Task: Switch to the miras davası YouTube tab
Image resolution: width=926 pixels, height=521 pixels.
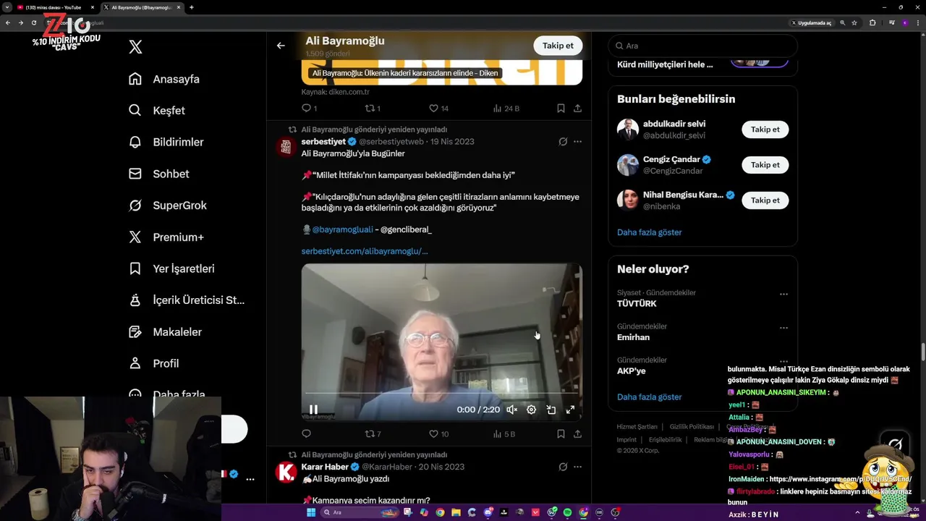Action: coord(54,7)
